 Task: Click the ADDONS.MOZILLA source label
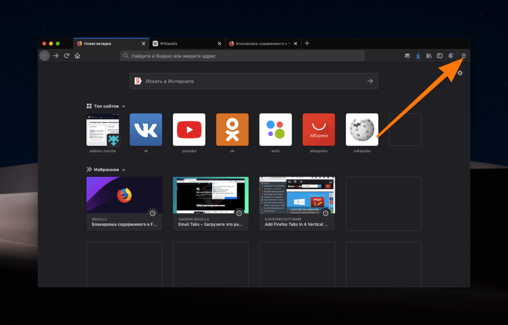[193, 219]
